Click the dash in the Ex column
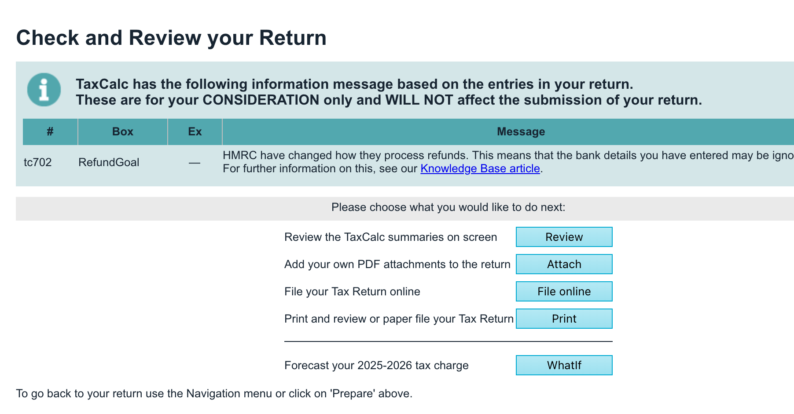The image size is (794, 414). click(195, 163)
